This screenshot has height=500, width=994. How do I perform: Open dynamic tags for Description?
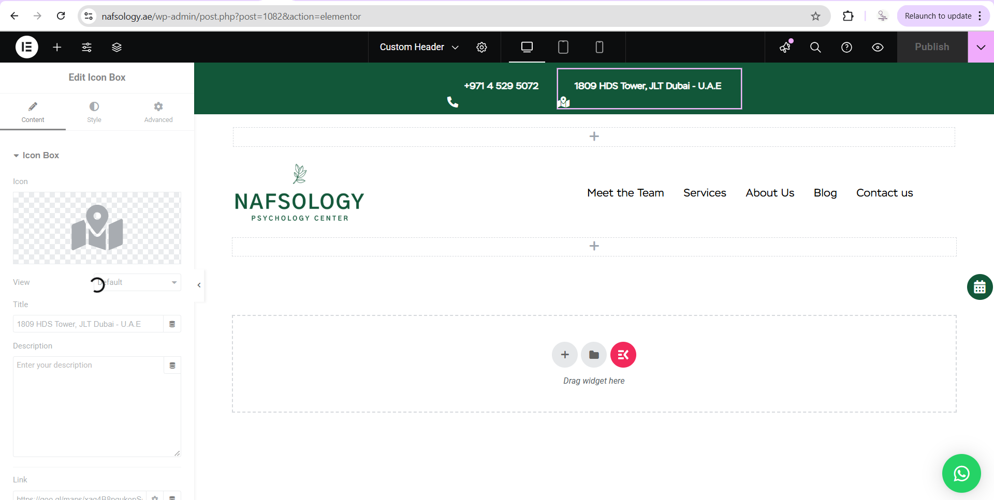tap(172, 365)
